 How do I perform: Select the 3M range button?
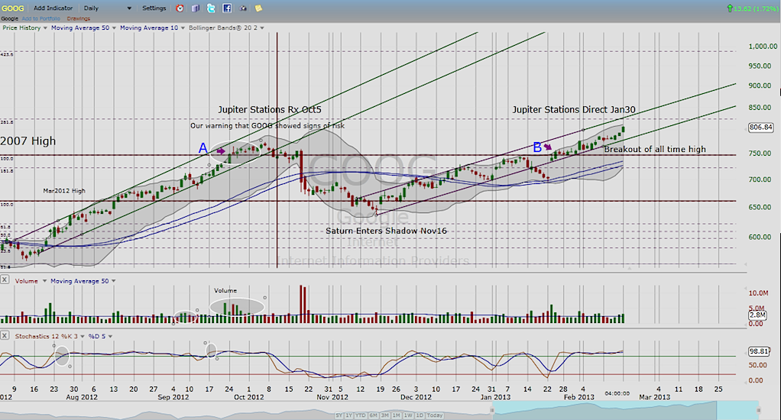pyautogui.click(x=385, y=415)
